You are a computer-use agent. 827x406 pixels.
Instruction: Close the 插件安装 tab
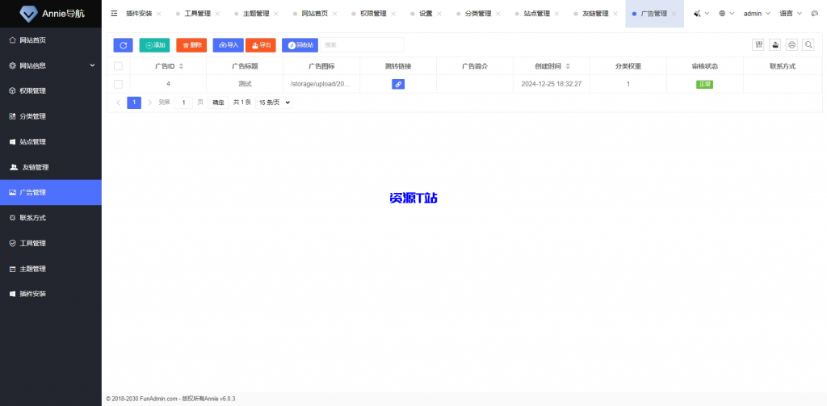(159, 14)
